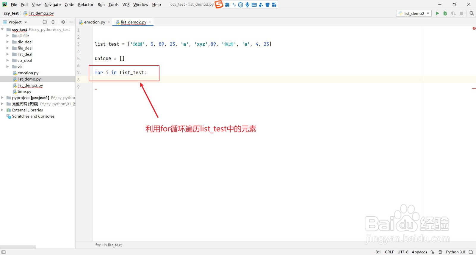Open event log bubble icon in status bar
Image resolution: width=476 pixels, height=255 pixels.
pos(471,252)
